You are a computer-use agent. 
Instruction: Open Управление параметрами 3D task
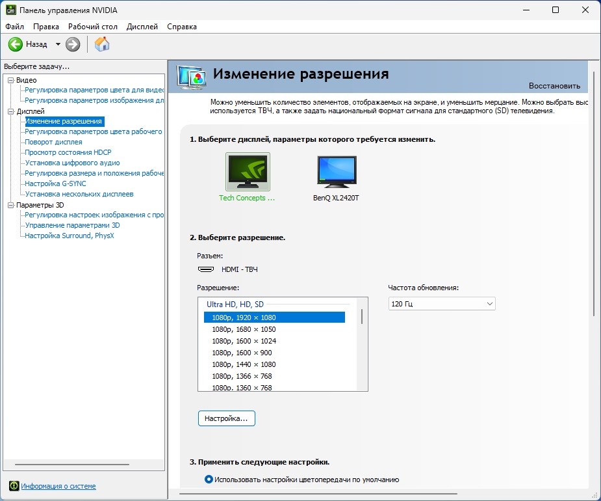coord(72,225)
